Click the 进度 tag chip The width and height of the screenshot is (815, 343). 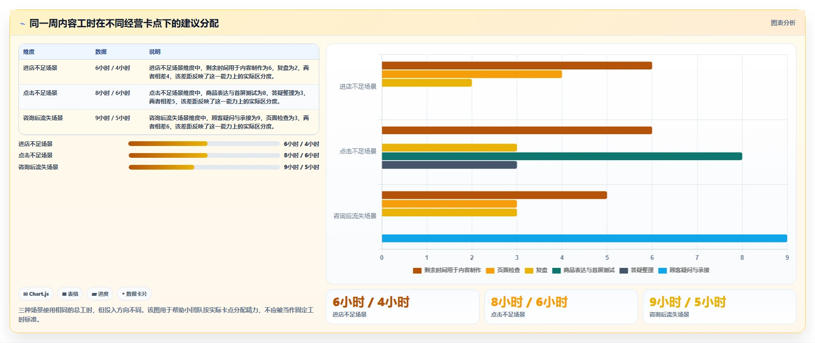100,294
